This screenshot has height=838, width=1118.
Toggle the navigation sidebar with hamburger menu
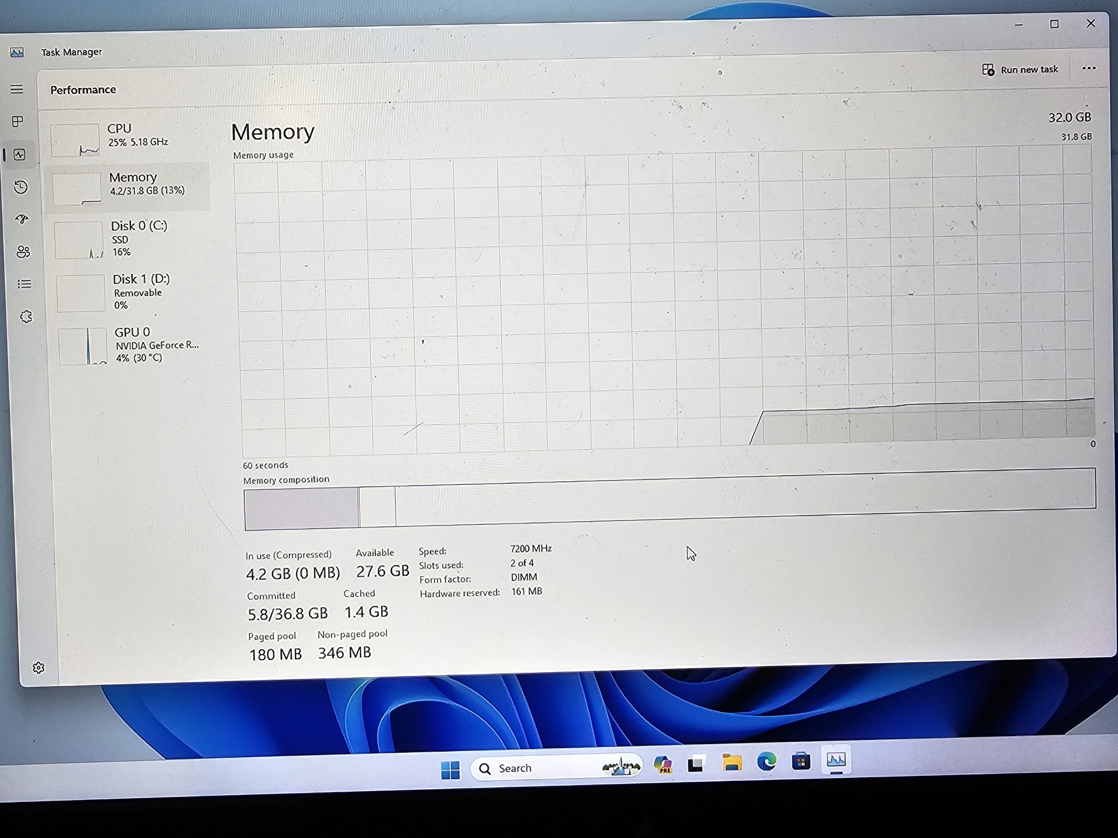click(x=17, y=89)
